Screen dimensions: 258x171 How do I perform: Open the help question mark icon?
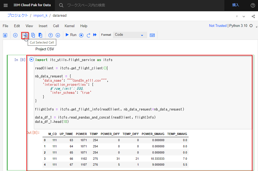[253, 5]
